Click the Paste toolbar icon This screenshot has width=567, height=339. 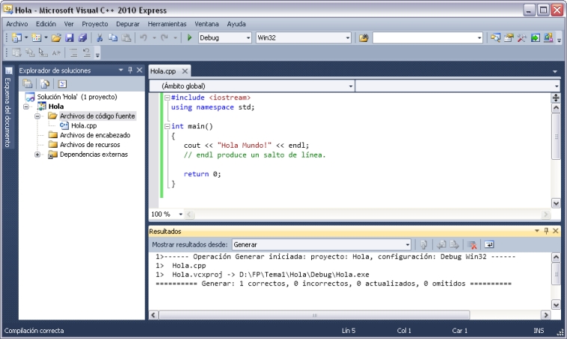[x=126, y=37]
